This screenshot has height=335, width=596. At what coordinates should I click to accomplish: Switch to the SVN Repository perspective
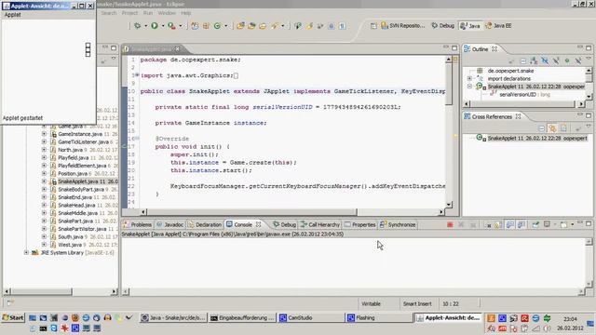pyautogui.click(x=403, y=26)
